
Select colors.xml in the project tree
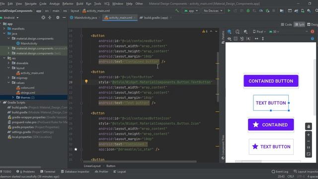(25, 88)
